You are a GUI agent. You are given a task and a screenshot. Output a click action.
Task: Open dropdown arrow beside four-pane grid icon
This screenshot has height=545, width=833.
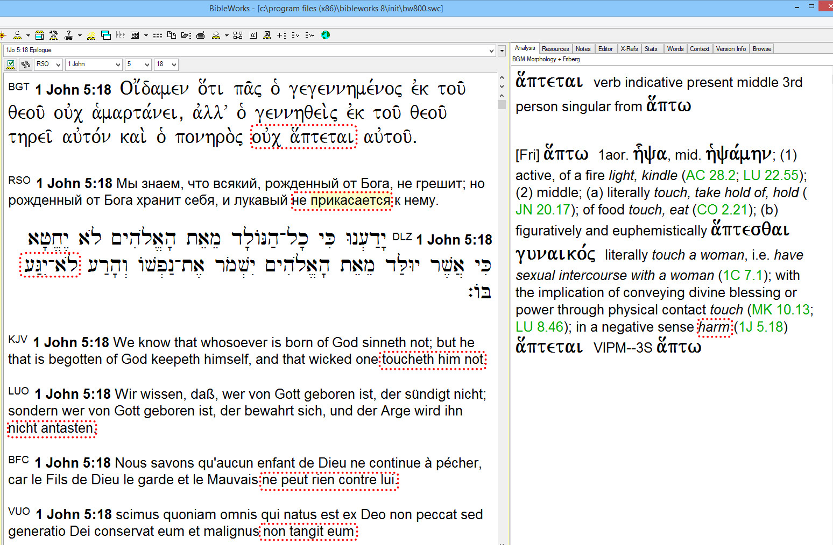pos(146,35)
